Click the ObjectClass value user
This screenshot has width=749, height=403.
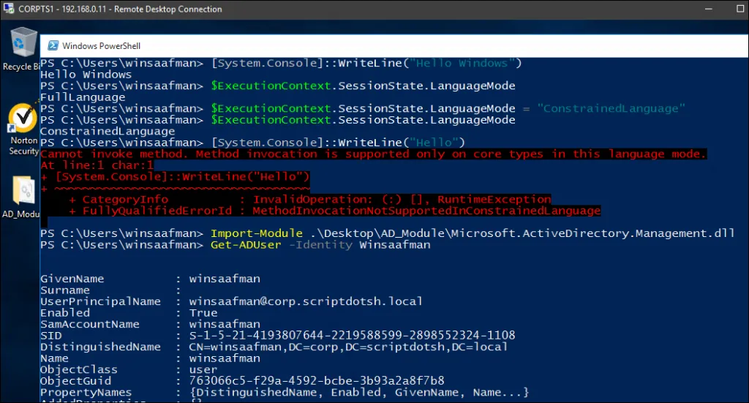[203, 370]
